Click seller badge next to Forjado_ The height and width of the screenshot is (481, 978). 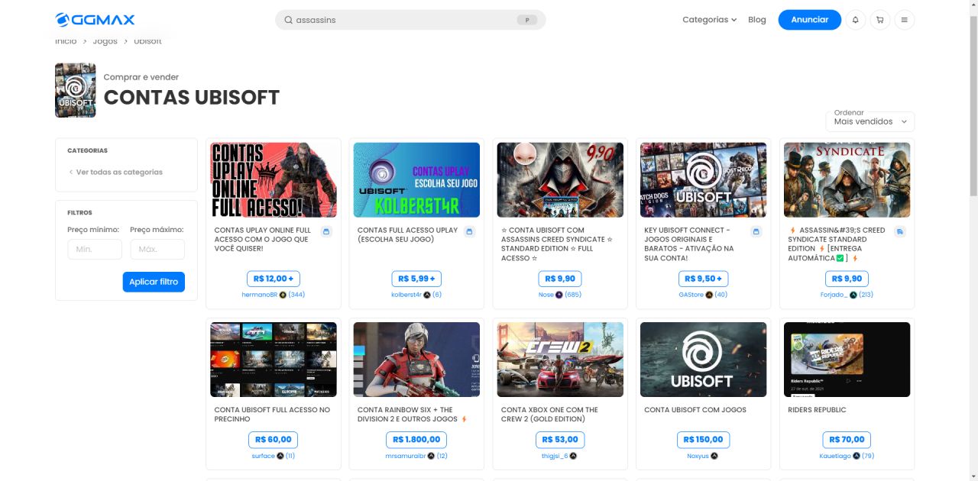(x=853, y=295)
